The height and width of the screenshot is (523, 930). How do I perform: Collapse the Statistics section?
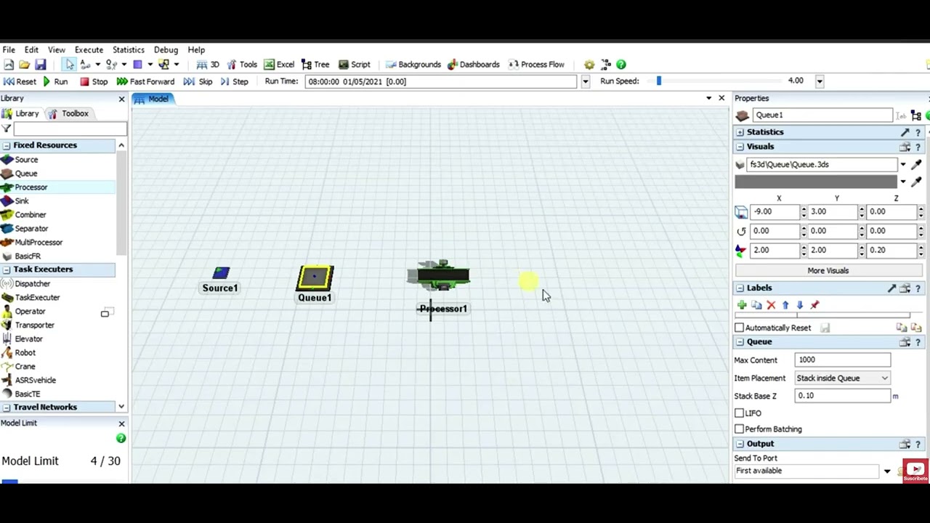pos(740,132)
